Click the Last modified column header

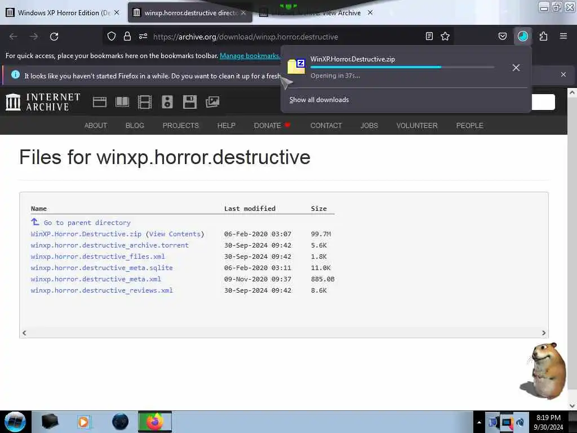pyautogui.click(x=250, y=209)
